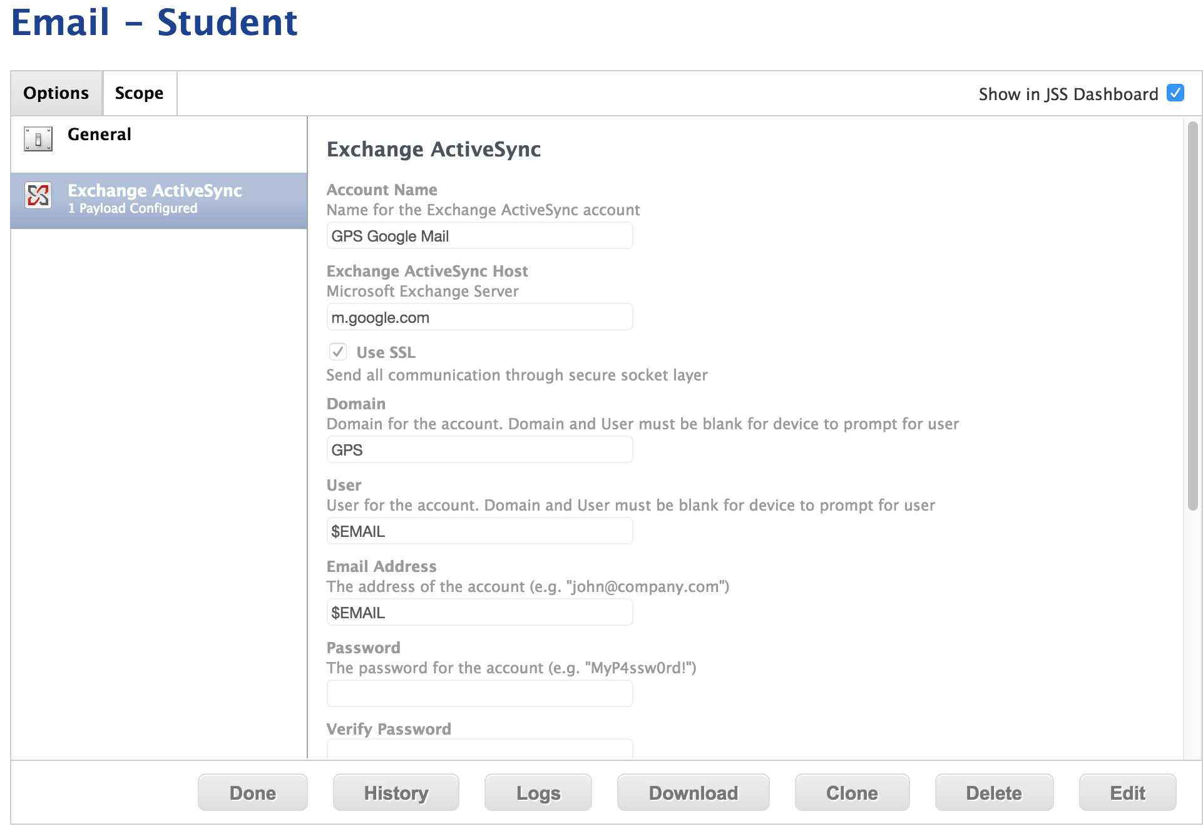Click the General payload switch icon
Screen dimensions: 1203x826
[x=38, y=139]
